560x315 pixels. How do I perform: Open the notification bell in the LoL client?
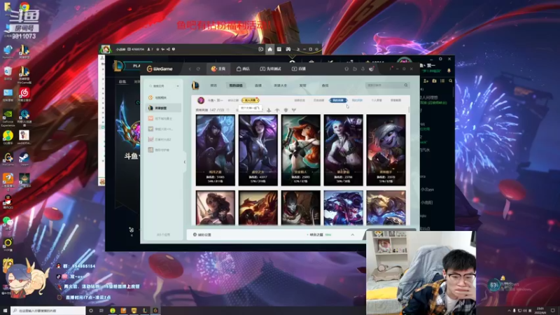tap(449, 71)
